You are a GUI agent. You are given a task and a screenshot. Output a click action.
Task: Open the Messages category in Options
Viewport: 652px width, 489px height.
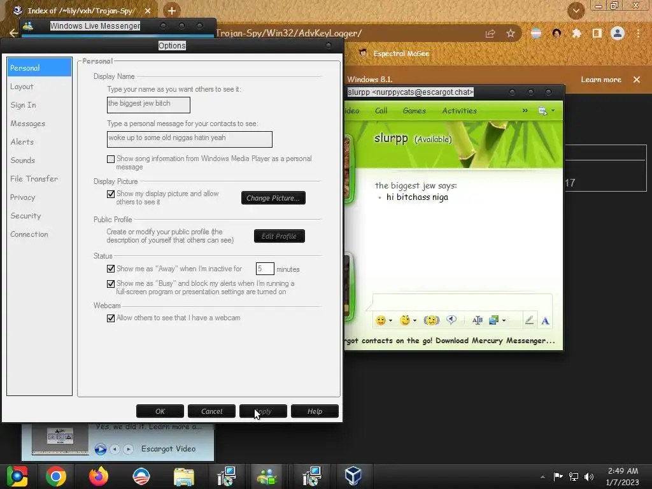27,124
